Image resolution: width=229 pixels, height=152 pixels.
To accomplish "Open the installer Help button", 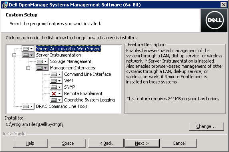I will tap(30, 143).
